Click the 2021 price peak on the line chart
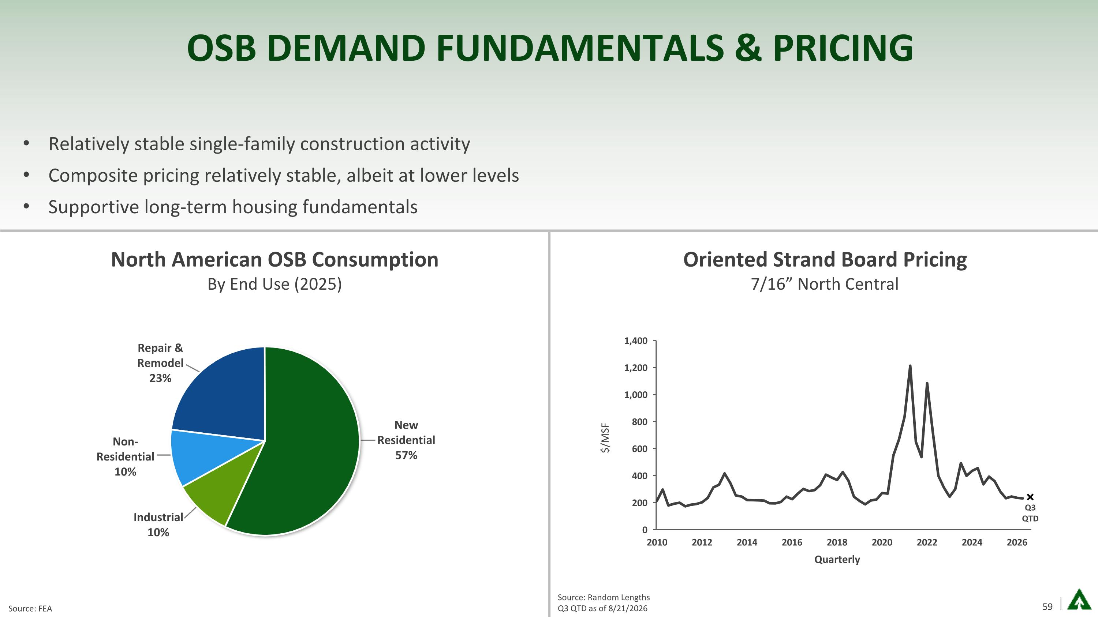1098x617 pixels. (x=910, y=366)
